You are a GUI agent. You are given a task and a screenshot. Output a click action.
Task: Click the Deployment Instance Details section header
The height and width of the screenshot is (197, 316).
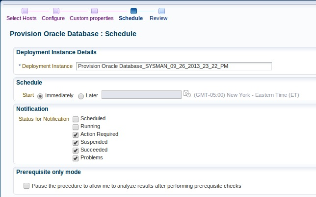pos(56,52)
